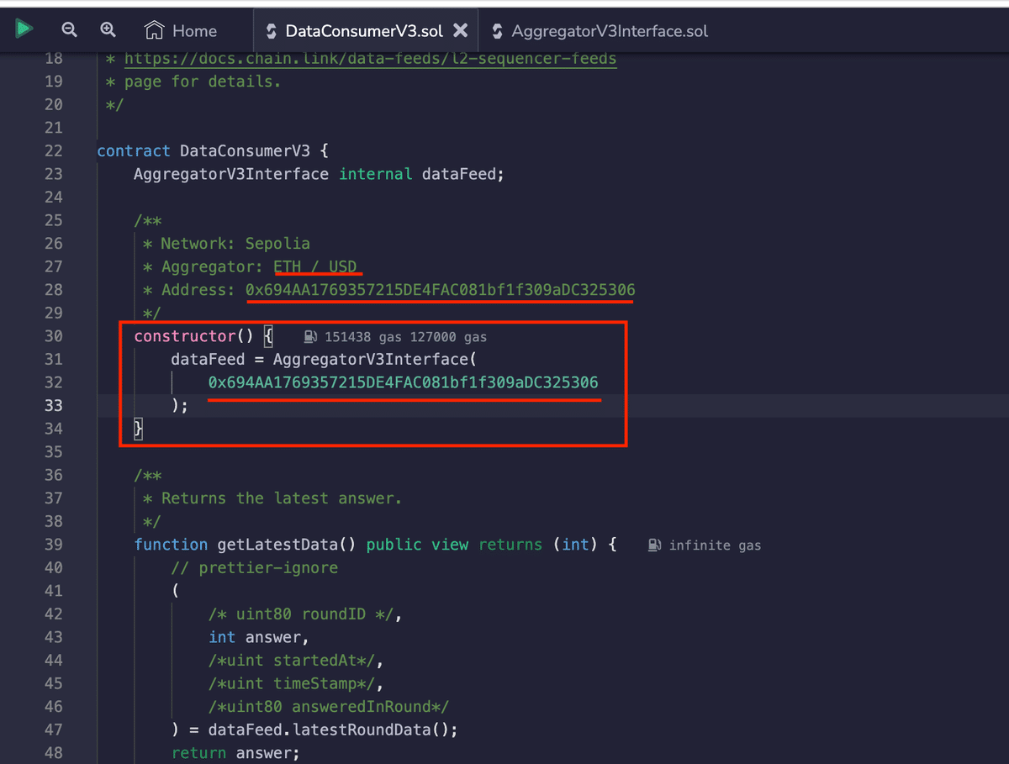Click the '/*uint80 answeredInRound*/' comment
The height and width of the screenshot is (764, 1009).
(x=329, y=707)
